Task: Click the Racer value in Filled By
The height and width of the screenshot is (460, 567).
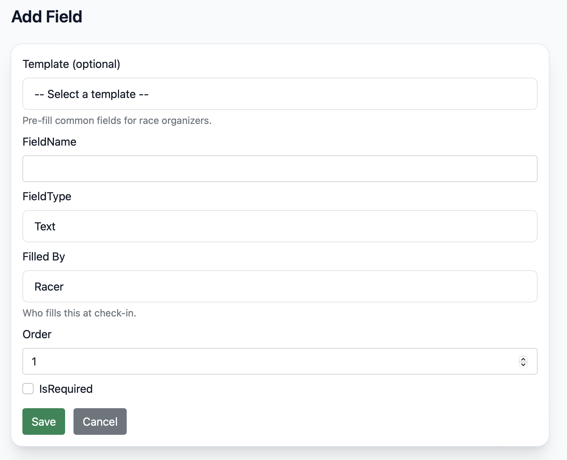Action: coord(49,287)
